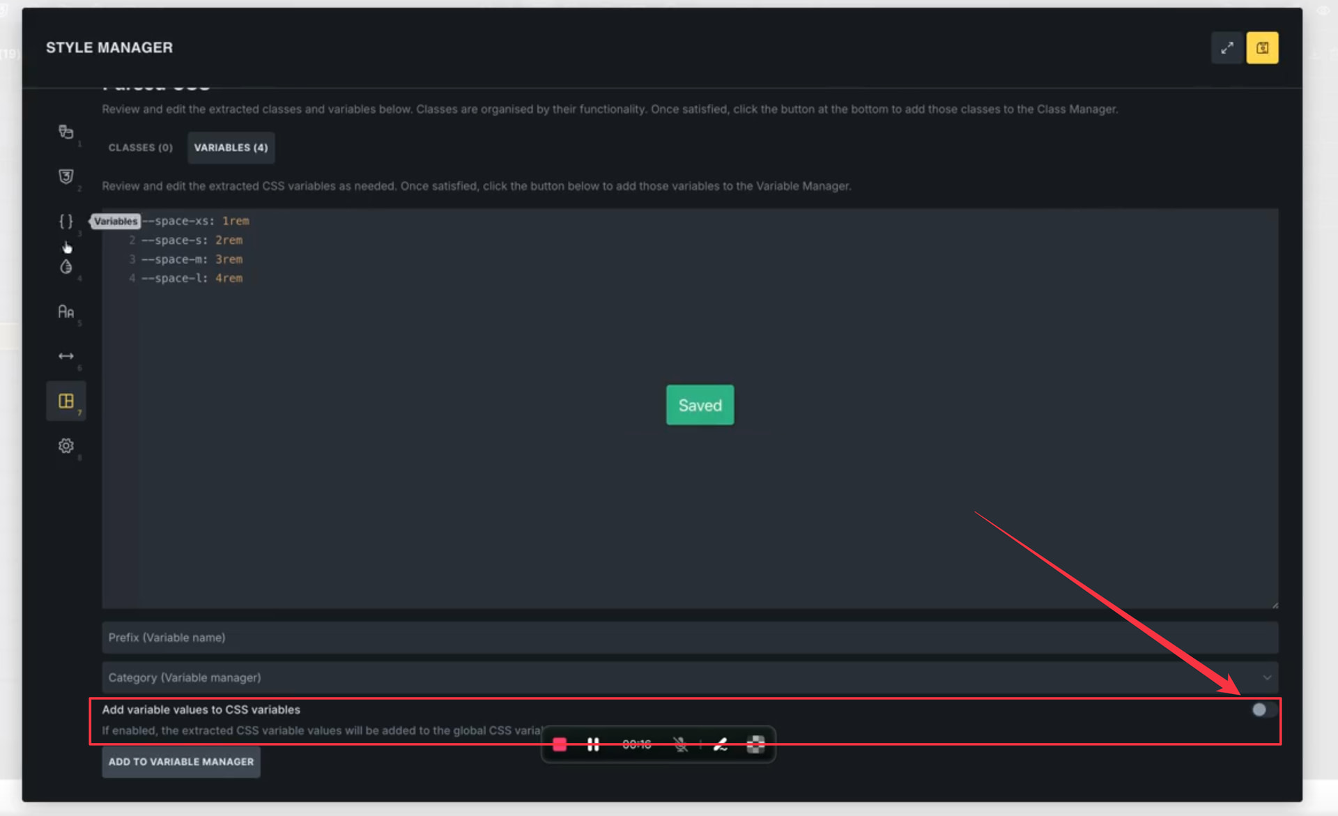Click the yellow save button icon
This screenshot has height=816, width=1338.
tap(1262, 48)
